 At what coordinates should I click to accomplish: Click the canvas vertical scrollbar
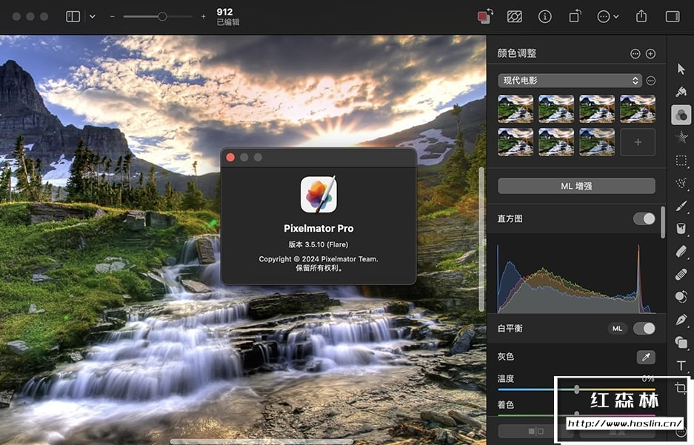(481, 239)
